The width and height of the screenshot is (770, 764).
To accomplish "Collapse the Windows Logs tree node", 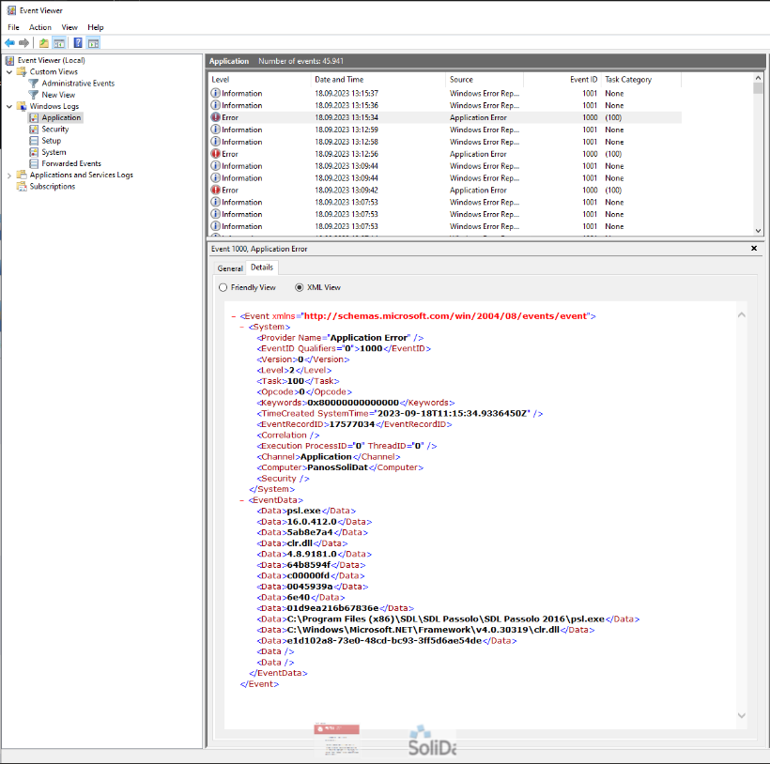I will pyautogui.click(x=9, y=106).
